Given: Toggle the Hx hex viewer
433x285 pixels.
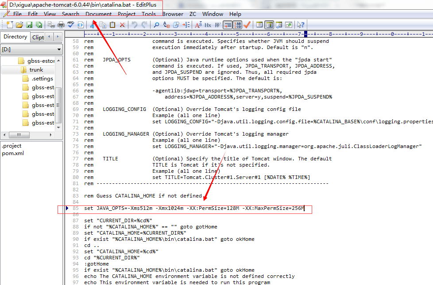Looking at the screenshot, I should [208, 25].
